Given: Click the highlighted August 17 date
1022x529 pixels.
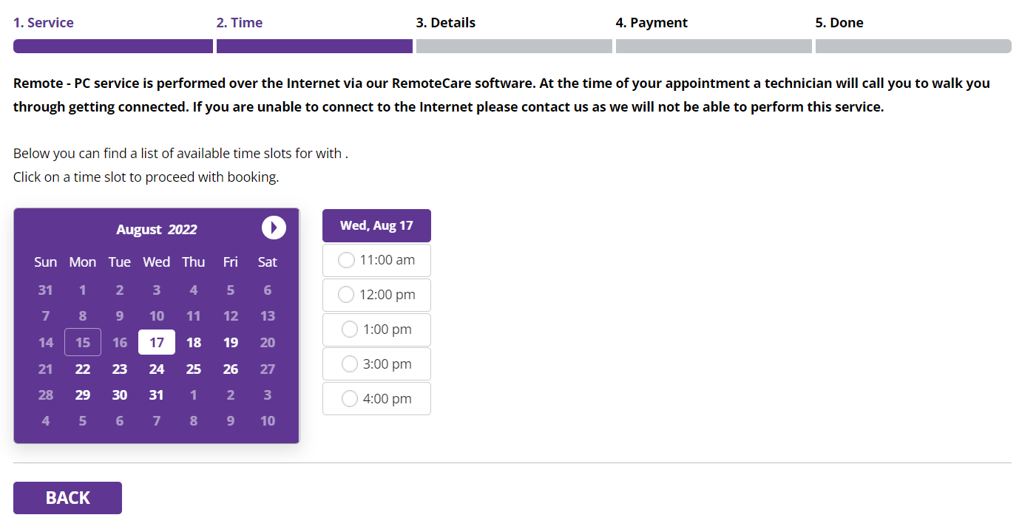Looking at the screenshot, I should 157,343.
